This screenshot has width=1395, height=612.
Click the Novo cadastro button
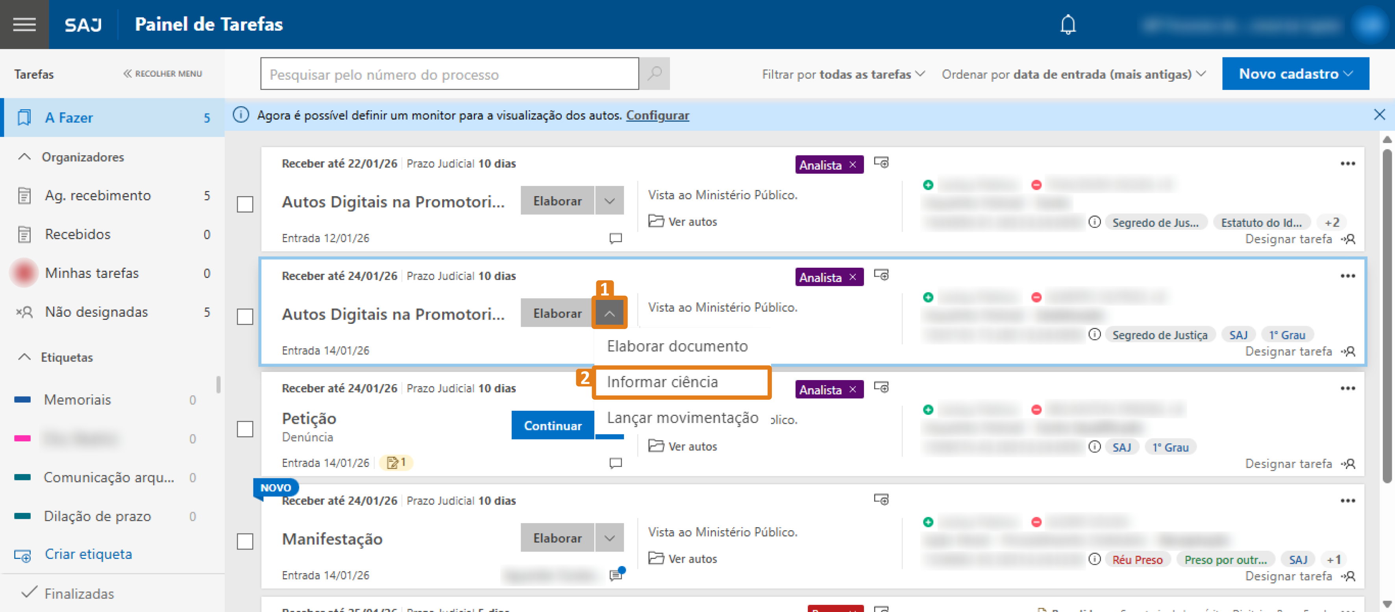click(x=1295, y=74)
